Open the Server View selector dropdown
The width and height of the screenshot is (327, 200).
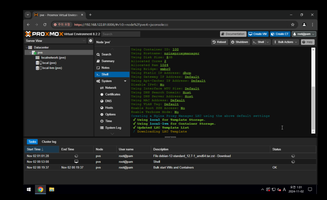(x=56, y=41)
